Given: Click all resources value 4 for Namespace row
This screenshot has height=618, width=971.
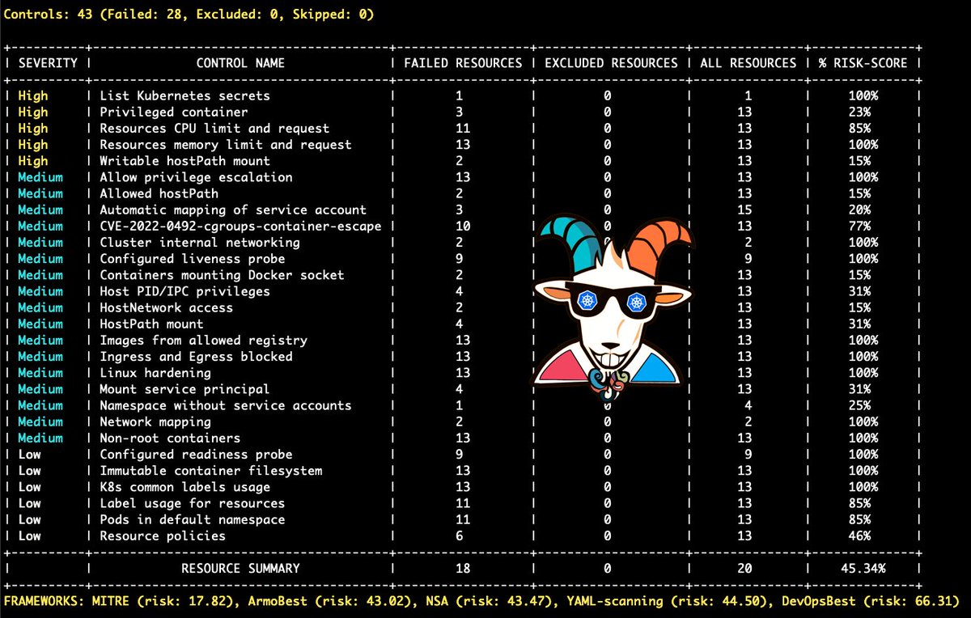Looking at the screenshot, I should pos(748,405).
